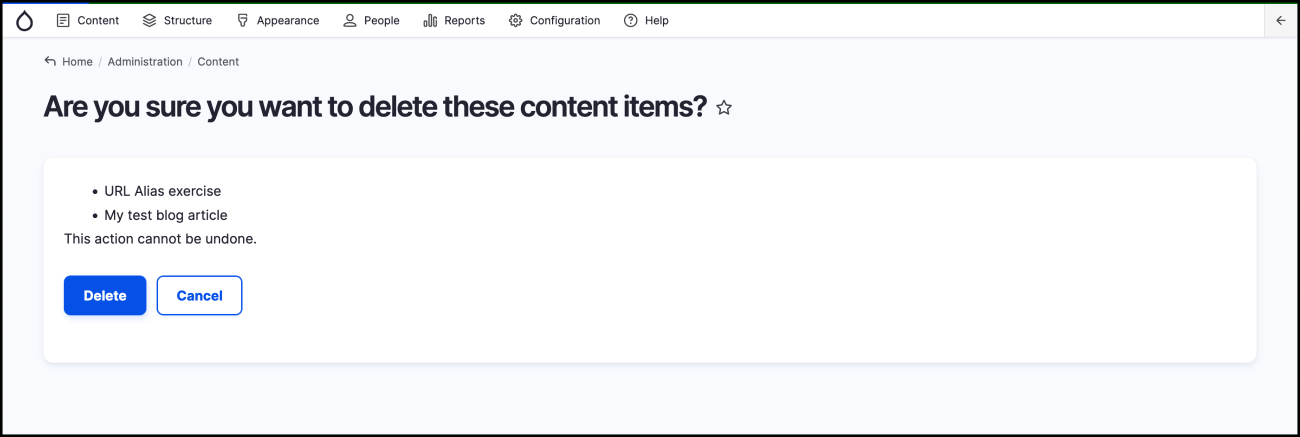Click the Configuration gear icon
This screenshot has height=437, width=1300.
click(x=515, y=21)
